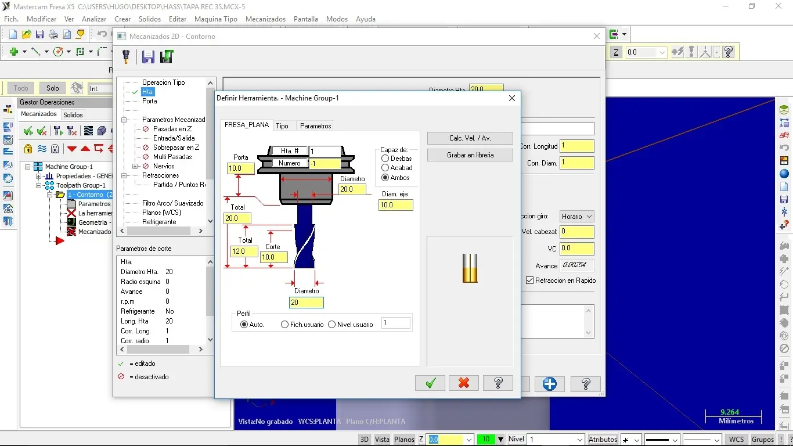Click the isometric view cube icon on right toolbar
793x446 pixels.
(784, 110)
